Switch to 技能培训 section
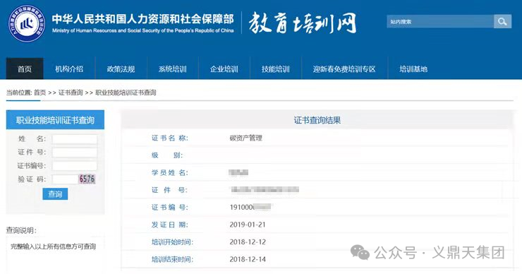 [x=276, y=69]
